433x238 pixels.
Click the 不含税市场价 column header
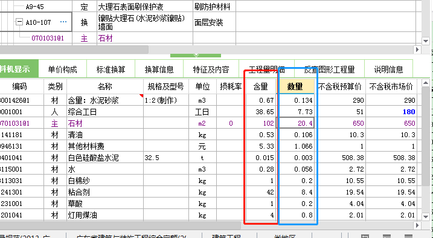pos(391,87)
